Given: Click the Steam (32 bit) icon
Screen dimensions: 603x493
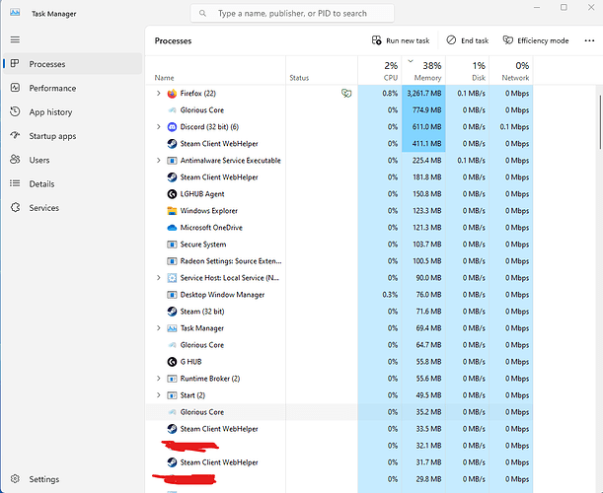Looking at the screenshot, I should coord(172,312).
